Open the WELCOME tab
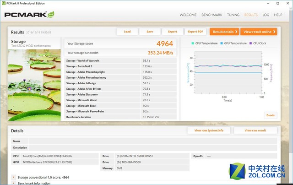Viewport: 293px width, 185px height. click(x=188, y=15)
